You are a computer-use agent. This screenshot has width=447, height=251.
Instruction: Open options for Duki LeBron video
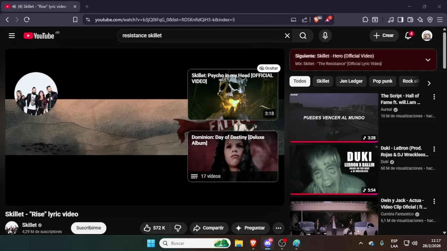tap(434, 149)
